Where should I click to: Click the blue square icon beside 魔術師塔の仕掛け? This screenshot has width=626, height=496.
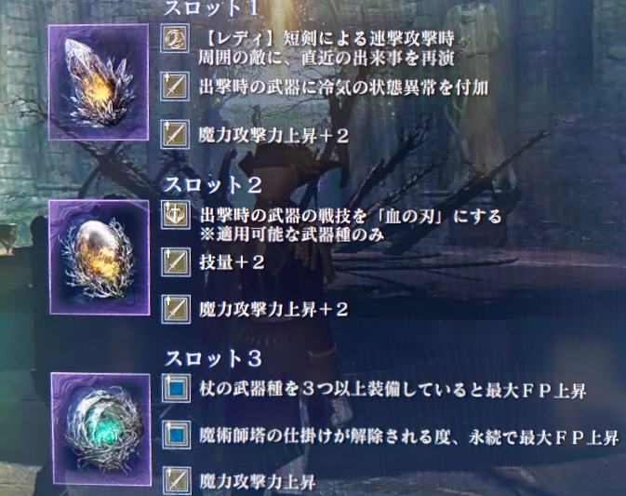[x=176, y=435]
